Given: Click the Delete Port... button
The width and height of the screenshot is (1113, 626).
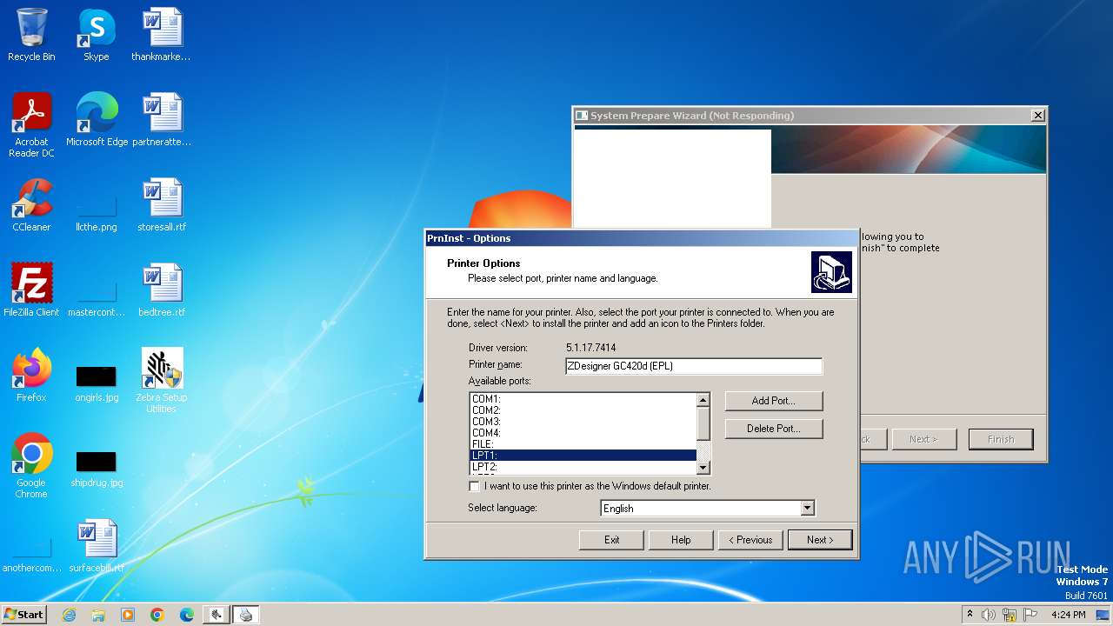Looking at the screenshot, I should (x=773, y=429).
